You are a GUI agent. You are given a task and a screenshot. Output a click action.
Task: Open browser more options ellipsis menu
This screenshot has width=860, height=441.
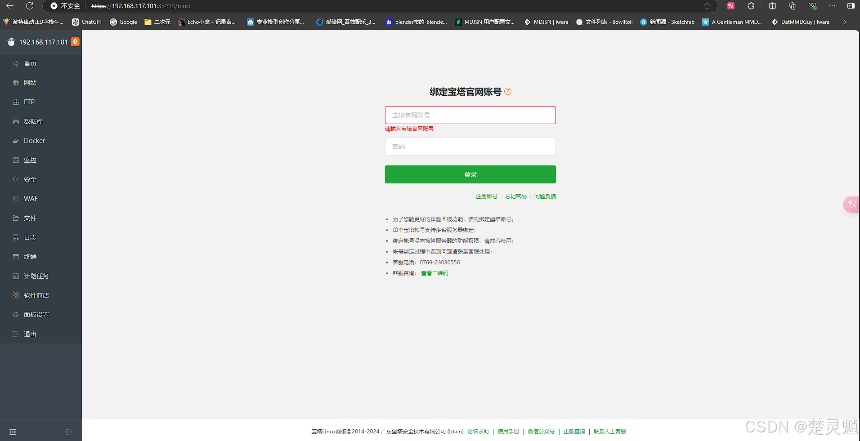tap(832, 6)
